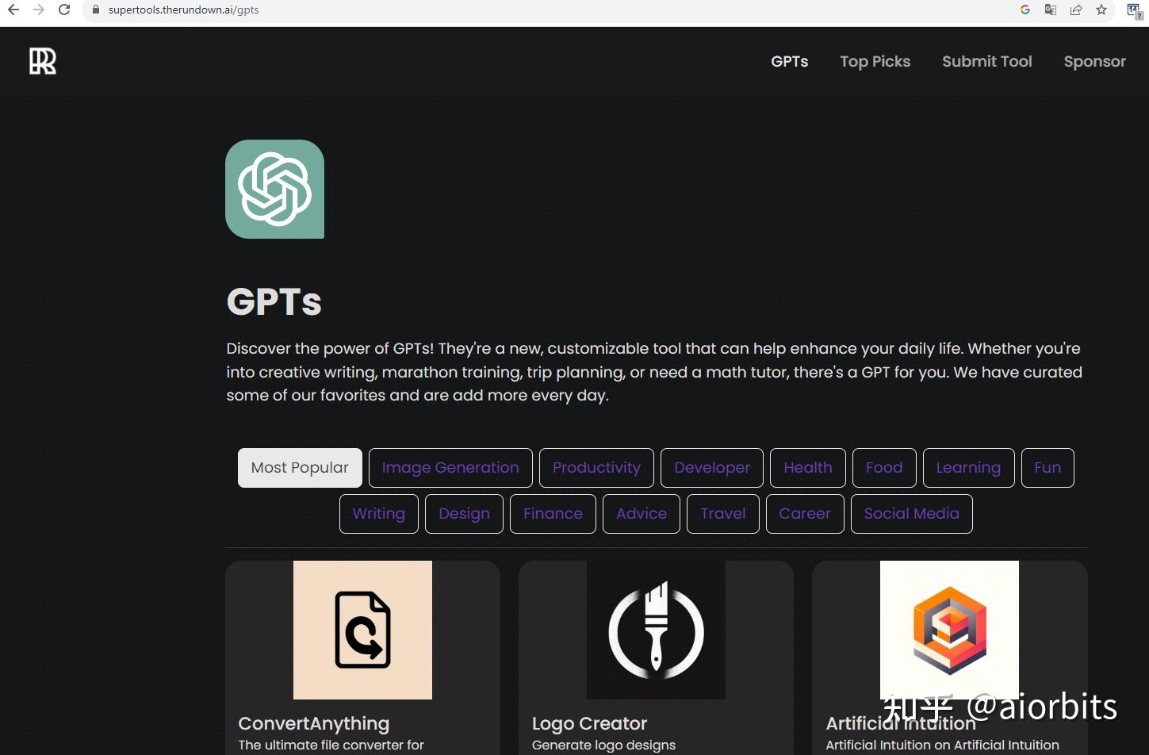Image resolution: width=1149 pixels, height=755 pixels.
Task: Open the browser extension icon at far right
Action: coord(1134,10)
